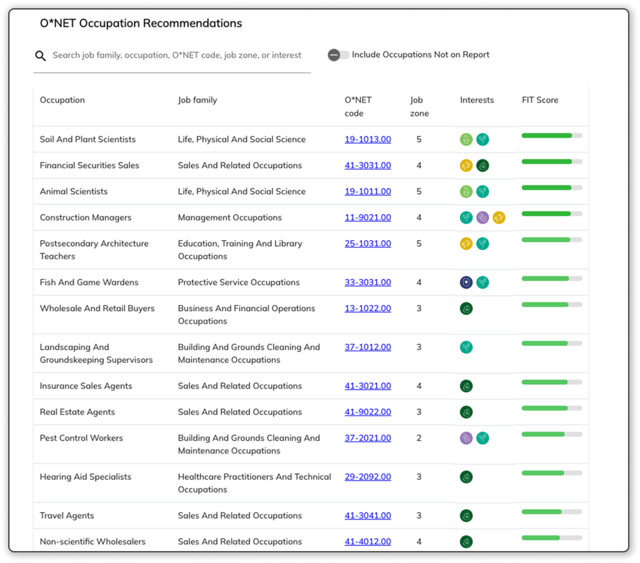The height and width of the screenshot is (563, 640).
Task: Click the teal plant icon in Animal Scientists row
Action: click(482, 192)
